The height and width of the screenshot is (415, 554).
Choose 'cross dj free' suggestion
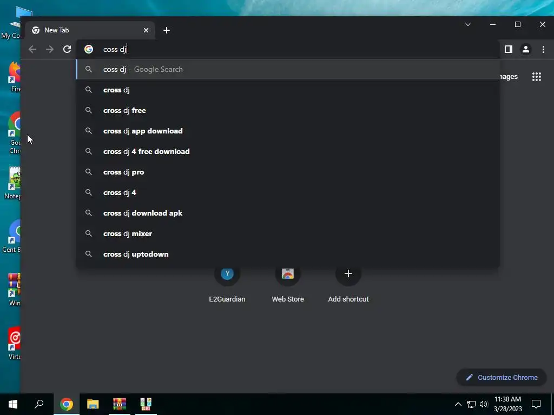288,110
